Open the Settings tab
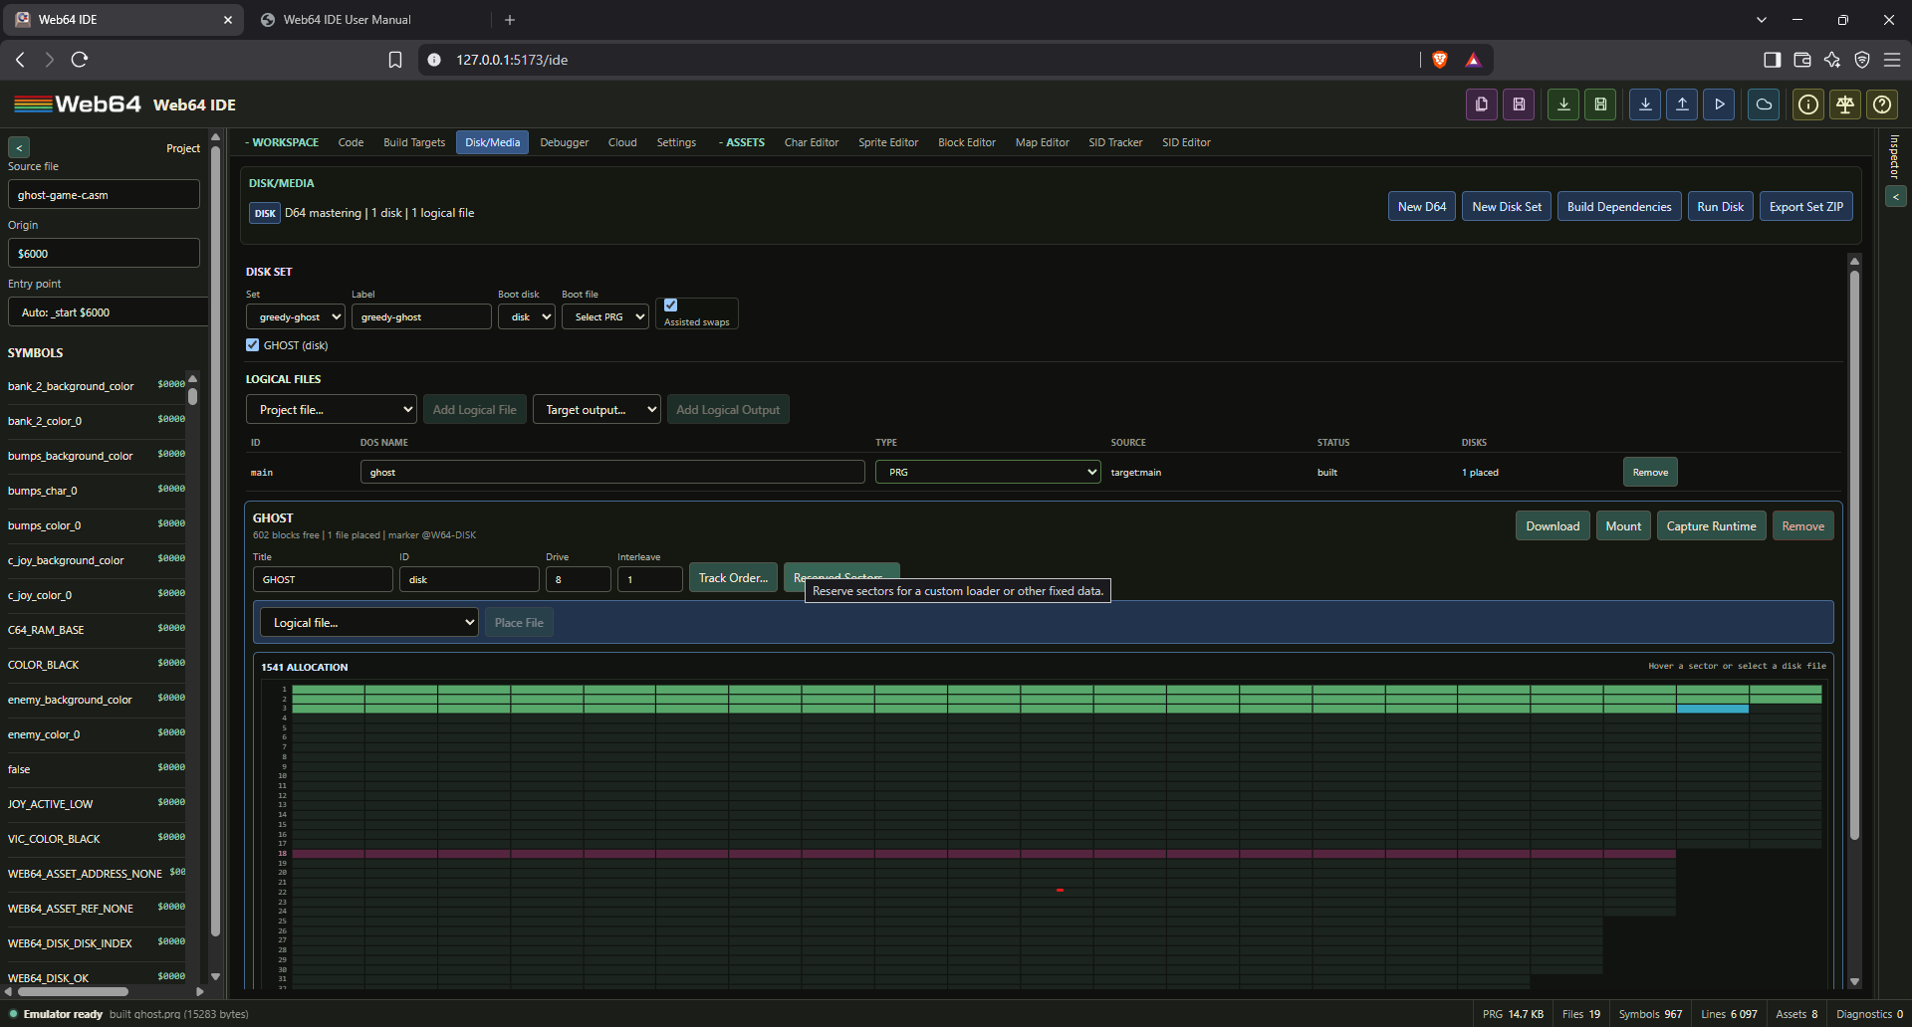 pos(676,142)
